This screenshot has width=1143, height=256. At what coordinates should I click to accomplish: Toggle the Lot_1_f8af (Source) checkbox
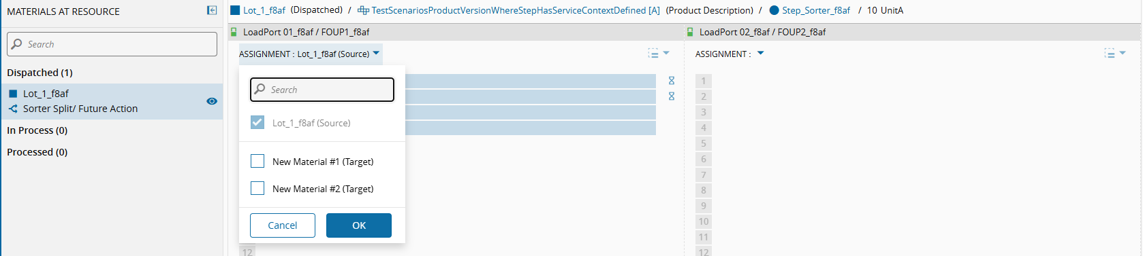(x=257, y=122)
